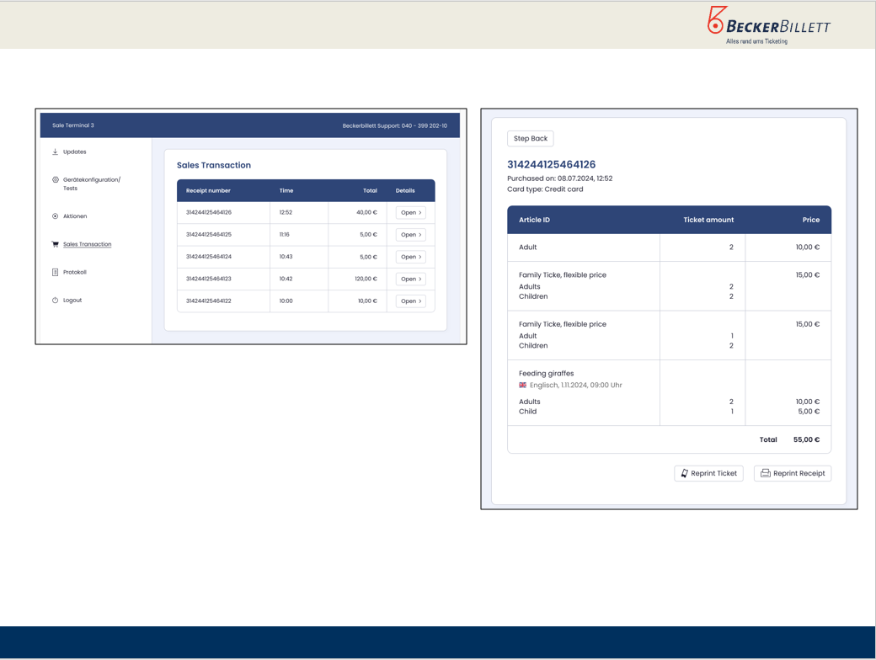This screenshot has height=660, width=876.
Task: Open details for the 120,00 € transaction
Action: click(x=410, y=279)
